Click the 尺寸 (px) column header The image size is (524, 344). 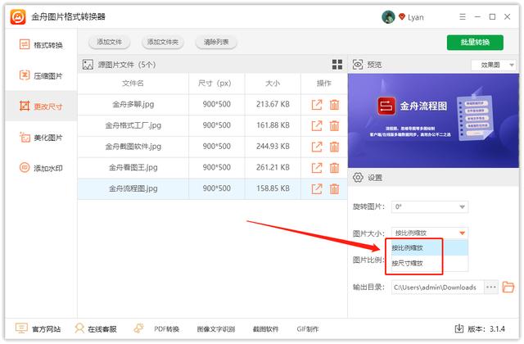215,84
